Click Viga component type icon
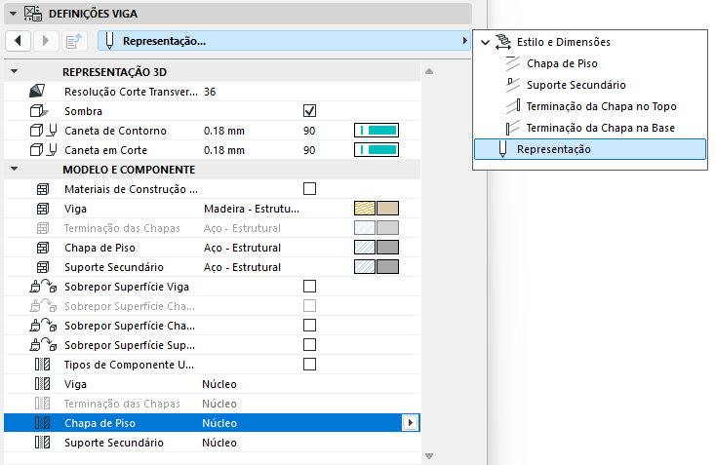The height and width of the screenshot is (465, 715). tap(42, 384)
